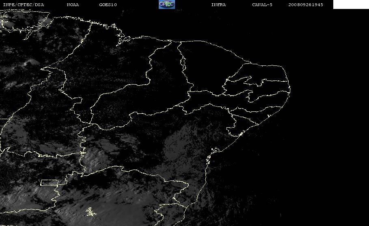Screen dimensions: 369x226
Task: Click the INPE/CPTEC/DSA header label
Action: click(x=23, y=4)
